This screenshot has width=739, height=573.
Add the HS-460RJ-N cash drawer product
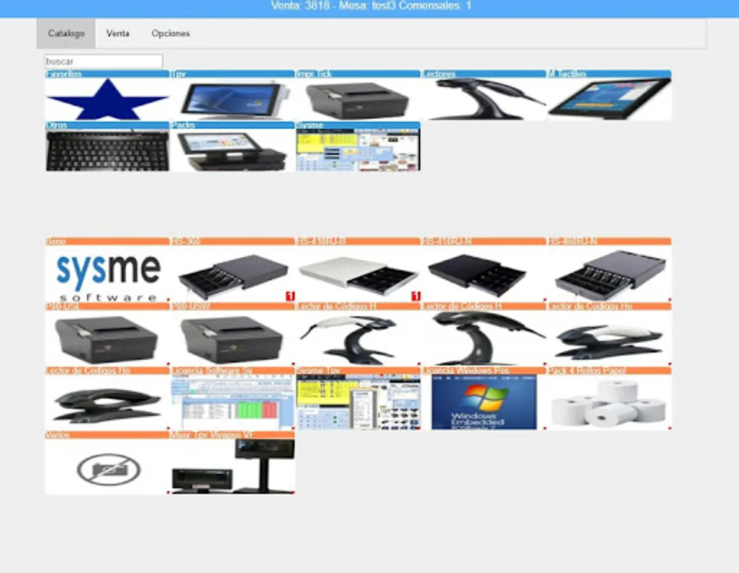(609, 269)
